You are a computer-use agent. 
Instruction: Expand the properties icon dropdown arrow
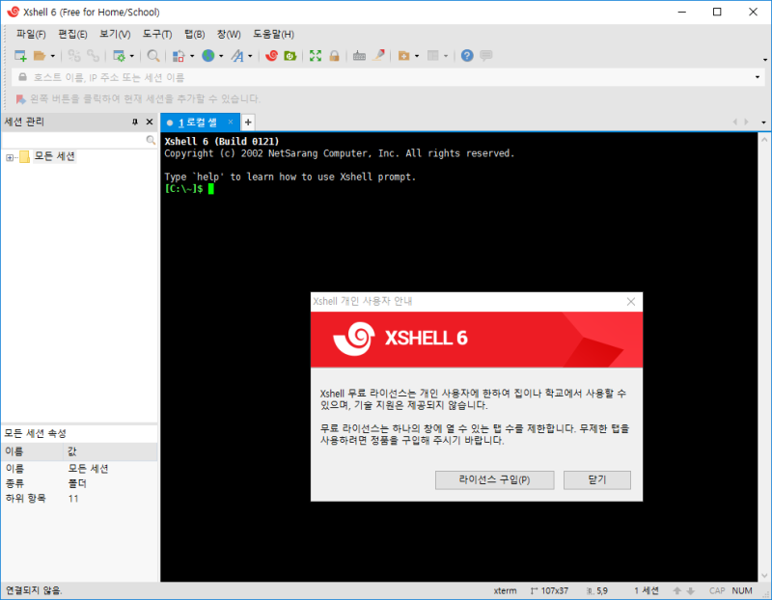pyautogui.click(x=131, y=56)
